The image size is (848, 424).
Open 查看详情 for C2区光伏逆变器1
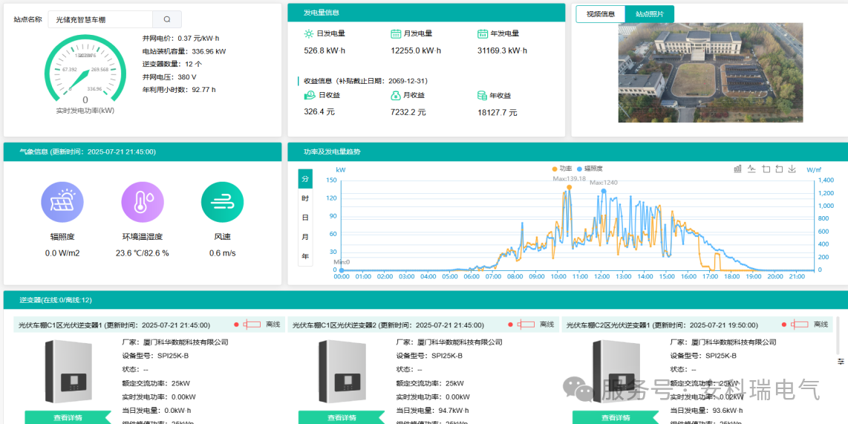[x=616, y=417]
